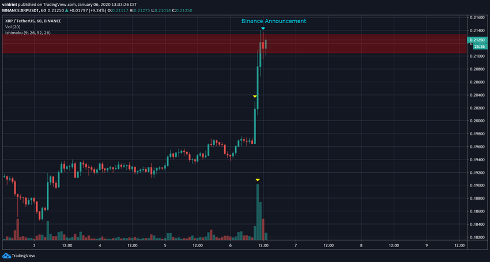Click the 0.21000 price axis label
The width and height of the screenshot is (490, 262).
pos(477,56)
